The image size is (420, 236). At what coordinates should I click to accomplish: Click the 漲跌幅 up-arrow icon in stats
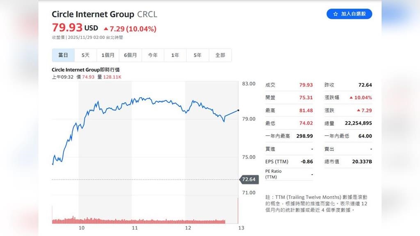(351, 98)
